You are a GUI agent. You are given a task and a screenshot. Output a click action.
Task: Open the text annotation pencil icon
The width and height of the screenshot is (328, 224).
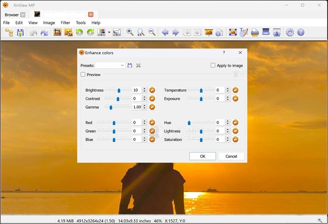(244, 32)
